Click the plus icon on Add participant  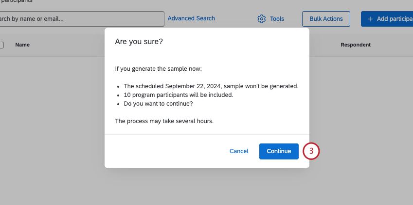tap(370, 19)
